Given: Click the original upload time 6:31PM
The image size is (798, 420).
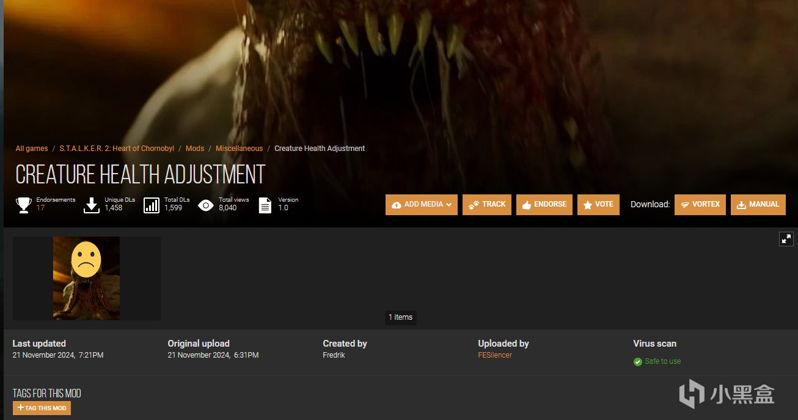Looking at the screenshot, I should point(246,355).
